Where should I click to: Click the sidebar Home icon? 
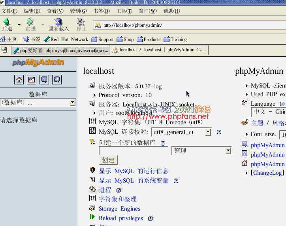pos(19,80)
